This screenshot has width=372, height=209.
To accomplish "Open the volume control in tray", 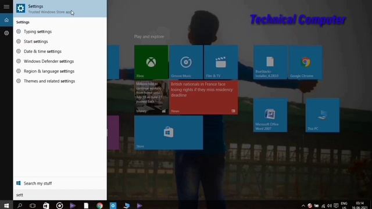I will 330,206.
